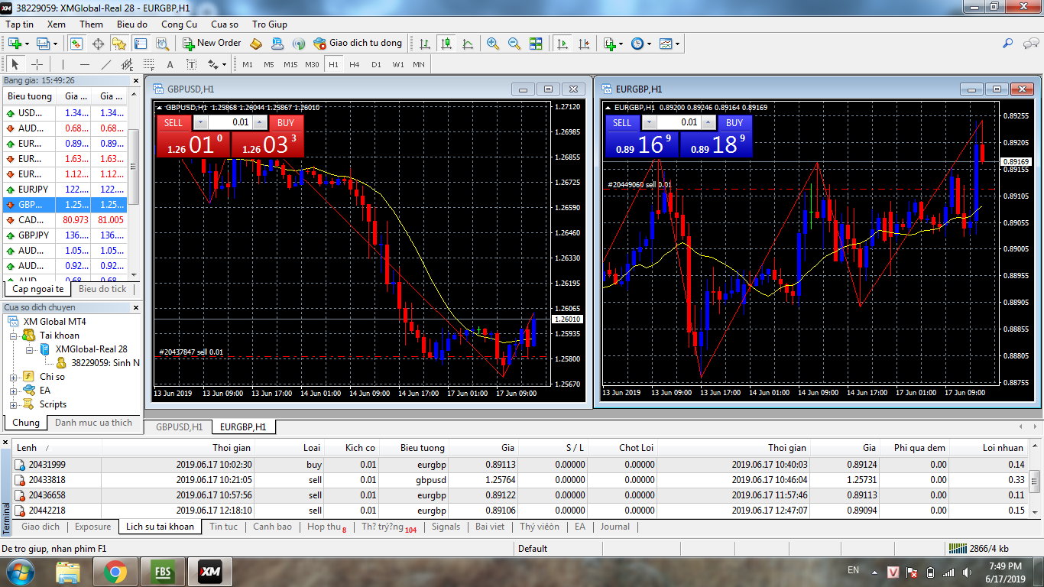The height and width of the screenshot is (587, 1044).
Task: Open the 'Tro Giup' menu
Action: click(270, 24)
